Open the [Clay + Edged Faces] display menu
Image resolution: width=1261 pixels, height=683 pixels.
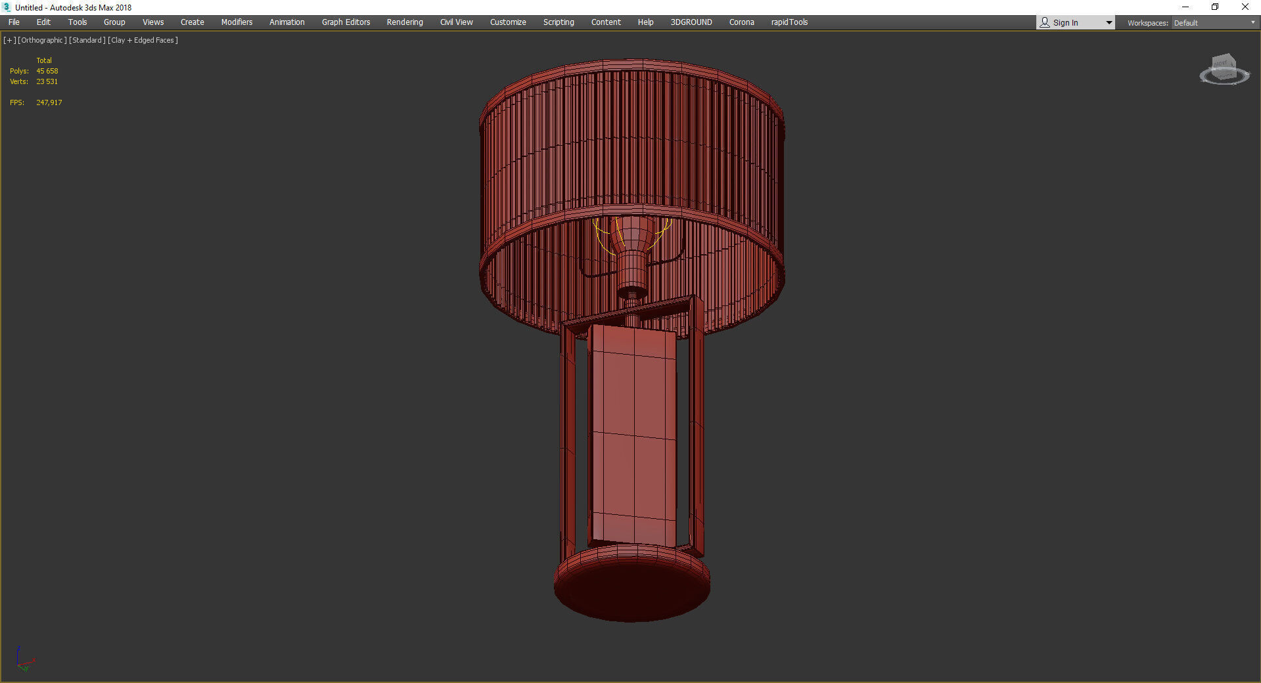pos(143,40)
